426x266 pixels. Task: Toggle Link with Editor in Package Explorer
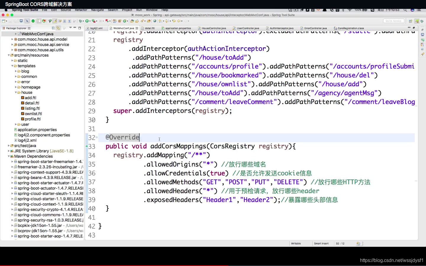pyautogui.click(x=58, y=28)
